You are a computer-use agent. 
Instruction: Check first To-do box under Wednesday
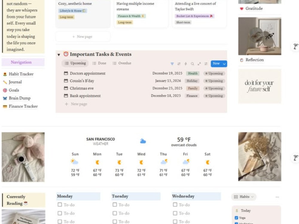click(175, 205)
